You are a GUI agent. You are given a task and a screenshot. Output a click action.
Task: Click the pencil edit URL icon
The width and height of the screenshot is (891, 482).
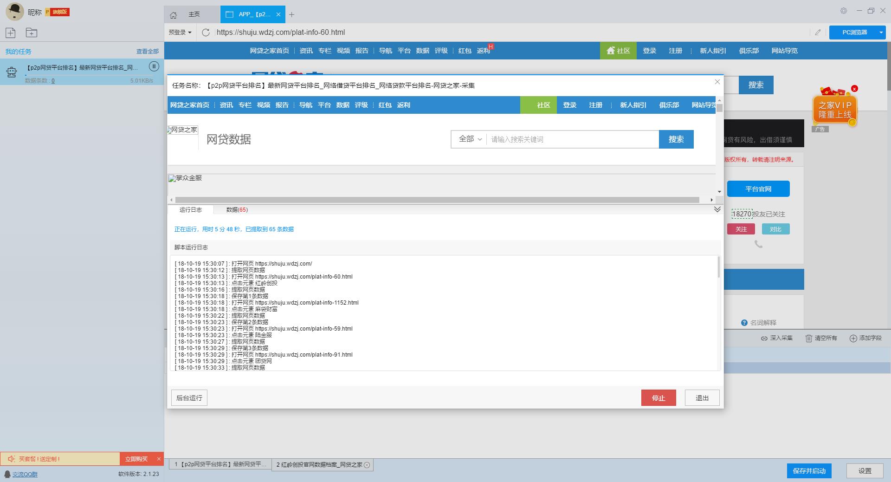tap(818, 32)
